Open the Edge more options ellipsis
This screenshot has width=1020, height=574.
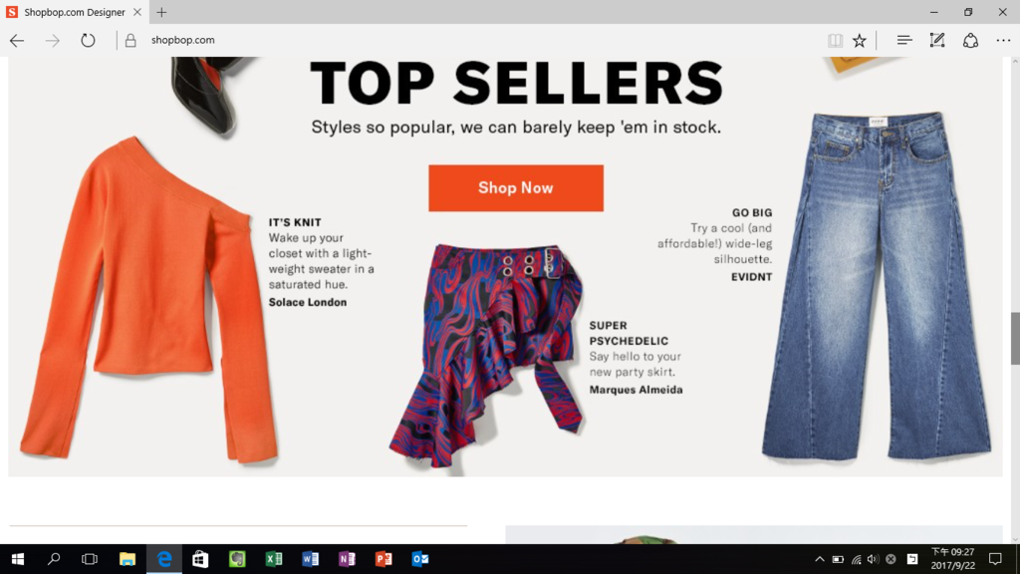(1003, 40)
